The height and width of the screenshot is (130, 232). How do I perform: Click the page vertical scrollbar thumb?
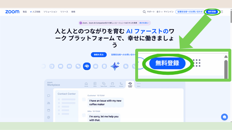[x=231, y=17]
